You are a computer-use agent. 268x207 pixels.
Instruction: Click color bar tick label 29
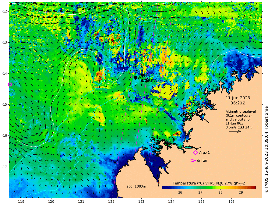pyautogui.click(x=241, y=192)
